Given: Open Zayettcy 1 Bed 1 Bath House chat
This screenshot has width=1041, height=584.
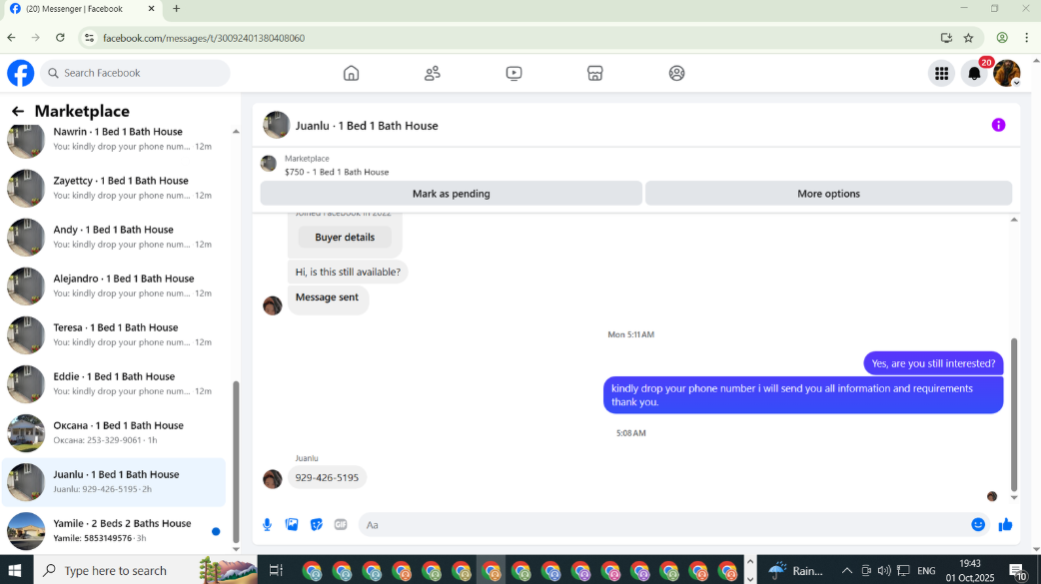Looking at the screenshot, I should coord(114,188).
